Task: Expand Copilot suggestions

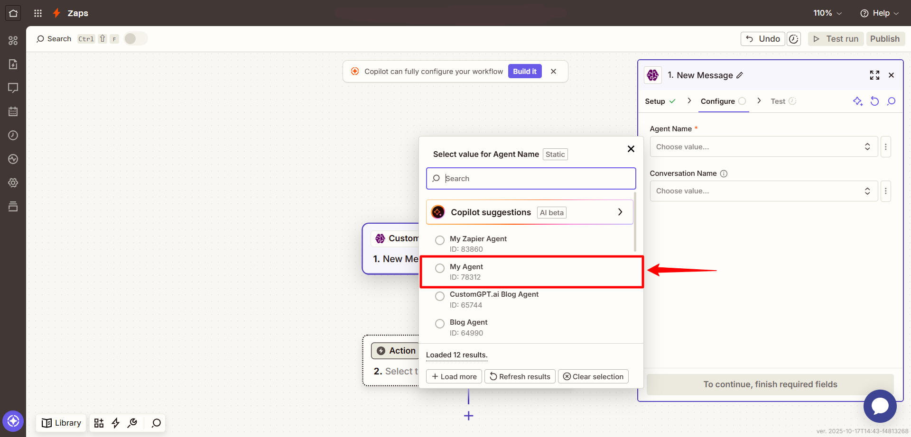Action: [530, 212]
